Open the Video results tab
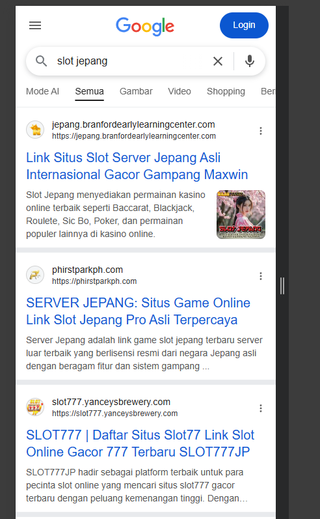320x519 pixels. coord(180,91)
